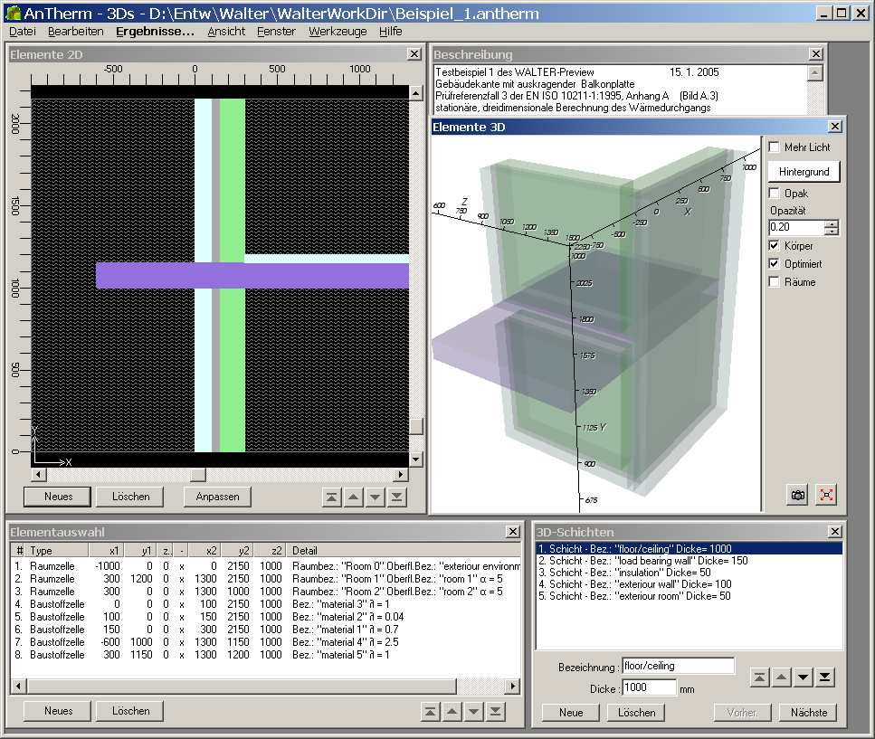Screen dimensions: 875x739
Task: Open the Ergebnisse menu
Action: pos(155,31)
